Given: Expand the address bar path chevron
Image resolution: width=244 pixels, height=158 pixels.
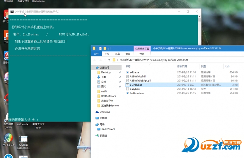Looking at the screenshot, I should coord(117,60).
